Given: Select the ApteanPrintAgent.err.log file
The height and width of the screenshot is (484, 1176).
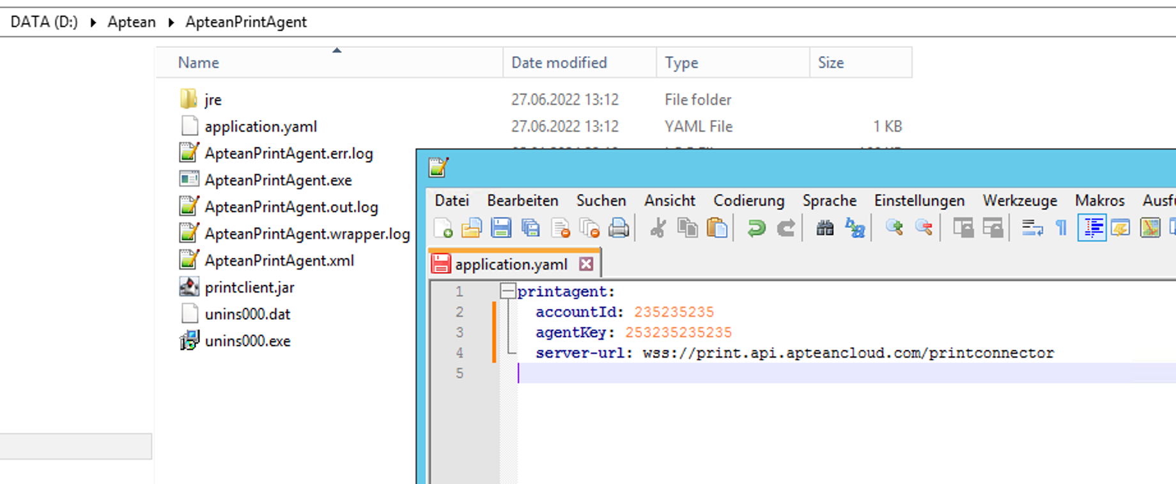Looking at the screenshot, I should pos(288,153).
